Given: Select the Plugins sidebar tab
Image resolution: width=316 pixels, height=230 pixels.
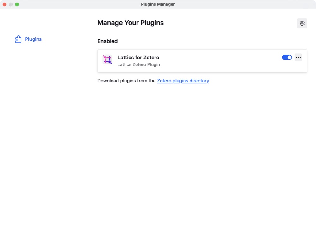Looking at the screenshot, I should click(28, 39).
